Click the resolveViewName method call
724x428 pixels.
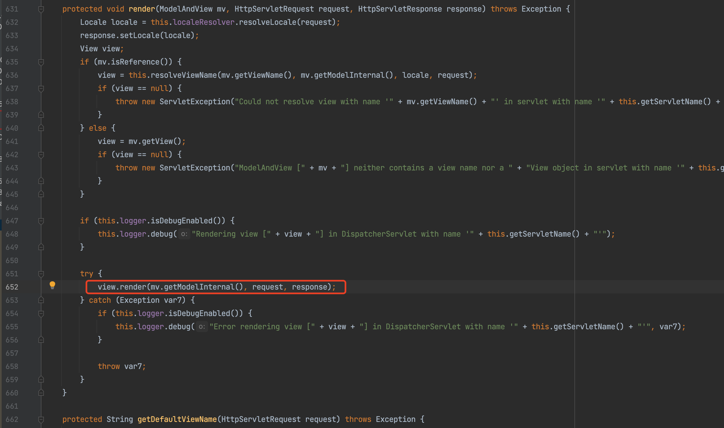(183, 75)
